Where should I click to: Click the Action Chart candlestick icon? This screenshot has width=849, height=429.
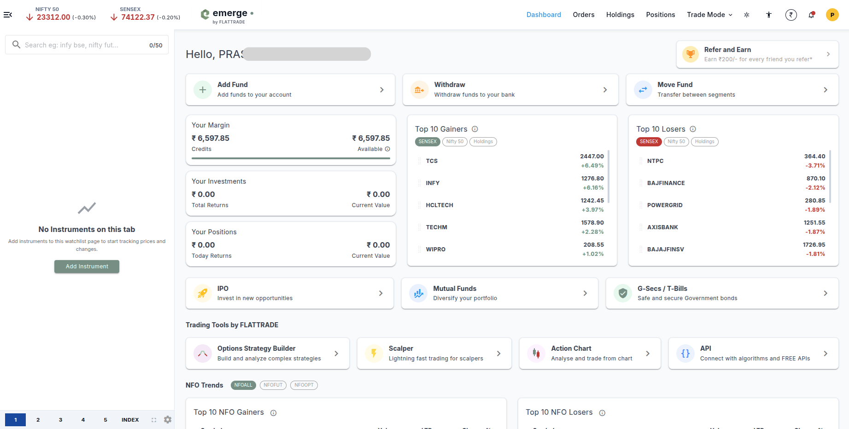[x=536, y=354]
